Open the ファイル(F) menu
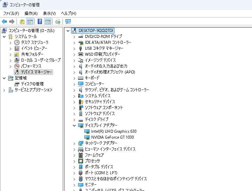252x191 pixels. pyautogui.click(x=11, y=14)
